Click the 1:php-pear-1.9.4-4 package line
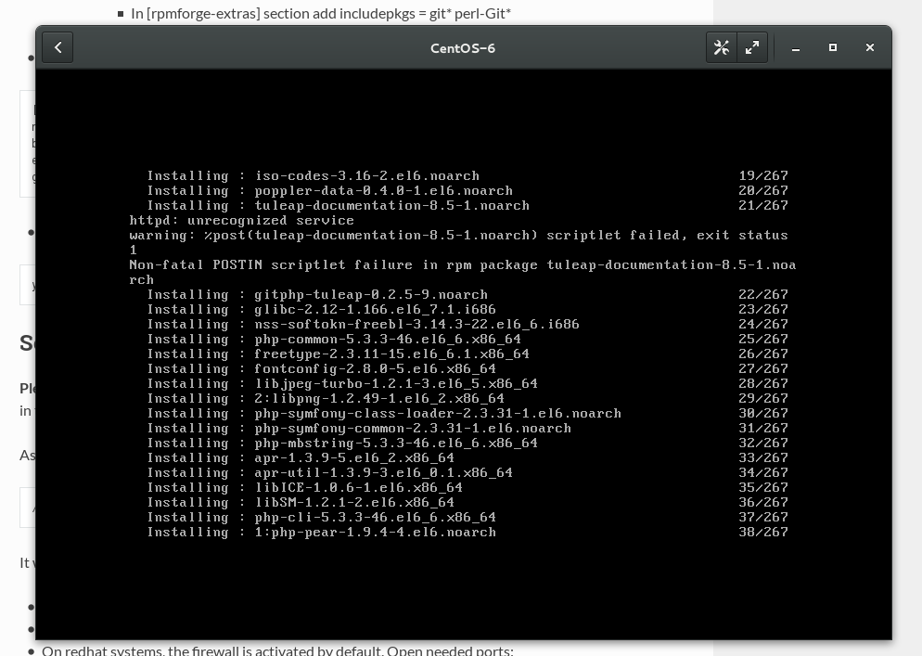The width and height of the screenshot is (922, 656). click(467, 533)
